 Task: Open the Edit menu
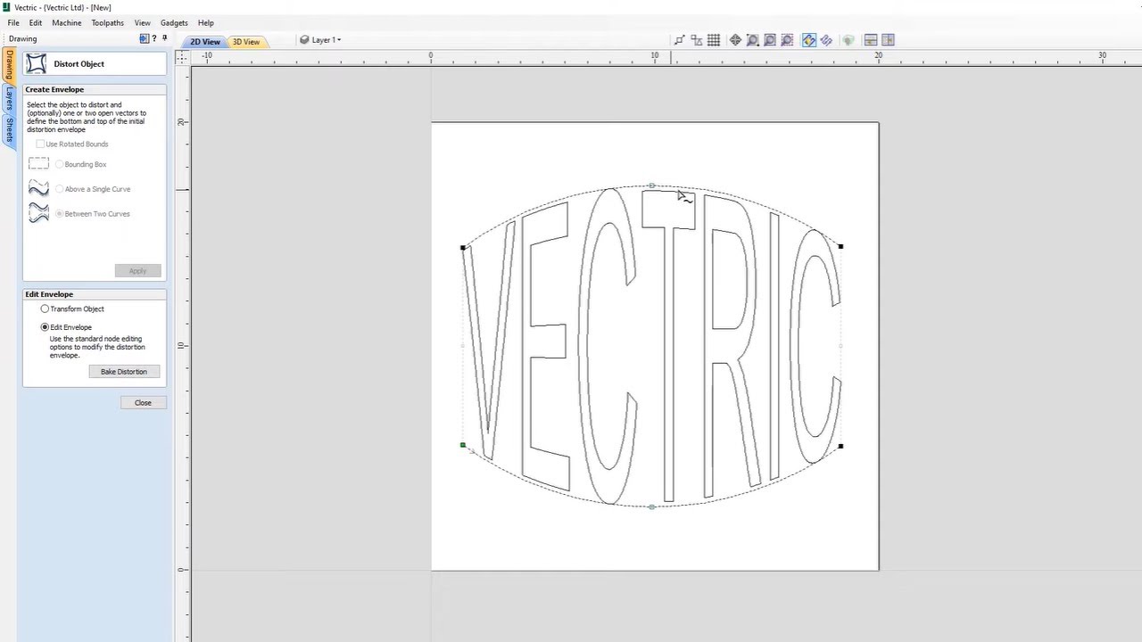click(x=36, y=22)
